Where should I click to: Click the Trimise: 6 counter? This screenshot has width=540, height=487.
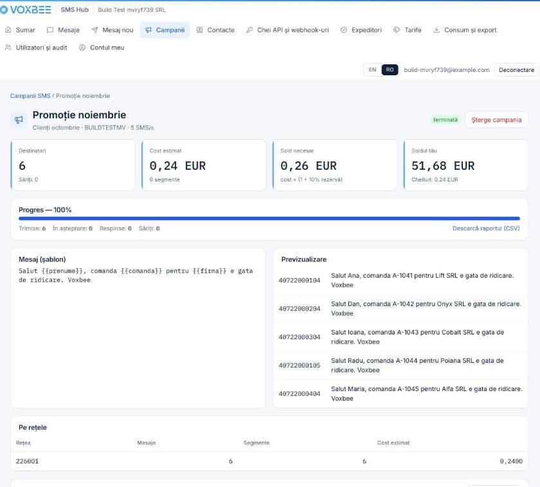(x=32, y=228)
